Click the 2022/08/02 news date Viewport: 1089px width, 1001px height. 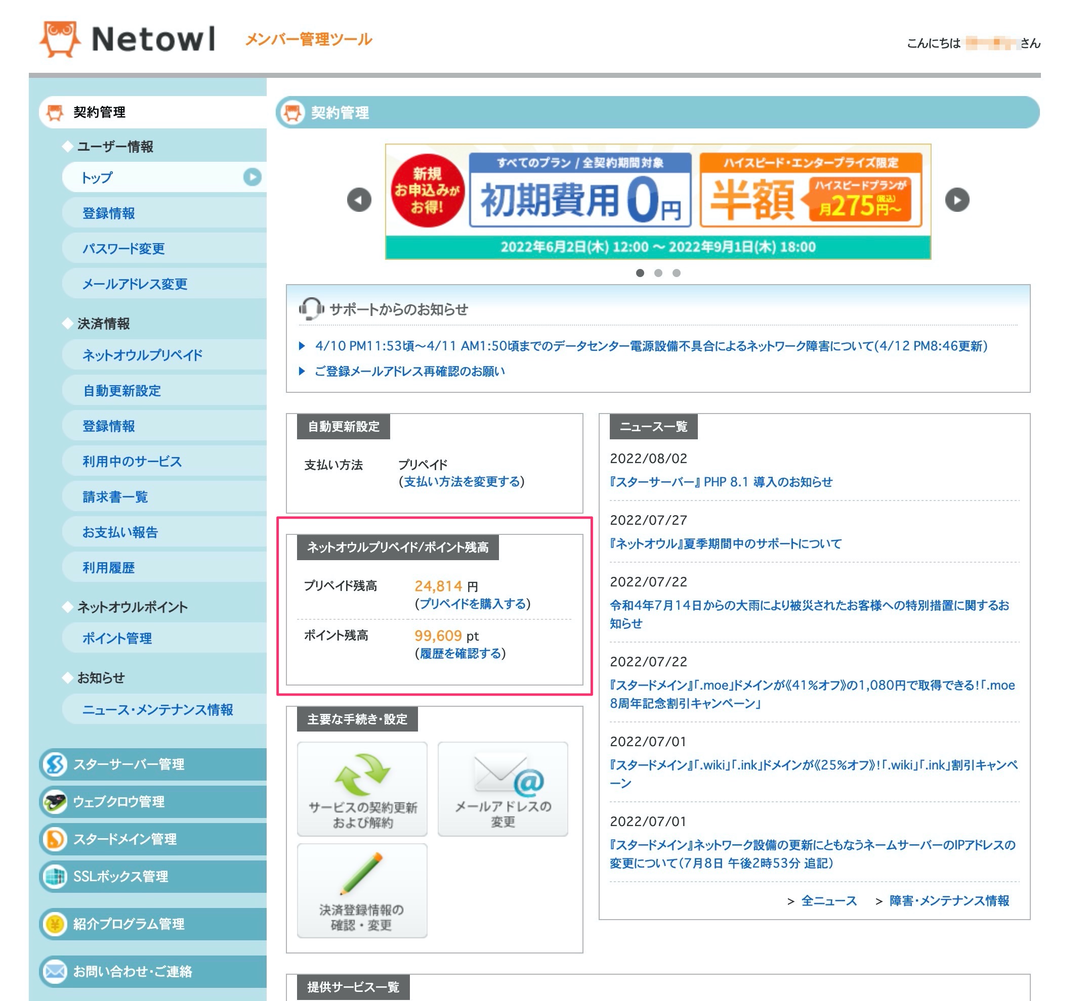648,459
